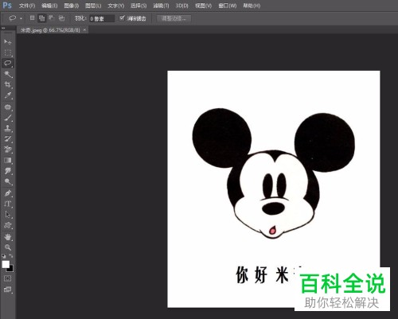The height and width of the screenshot is (319, 398).
Task: Open the 窗口(W) menu
Action: (x=228, y=6)
